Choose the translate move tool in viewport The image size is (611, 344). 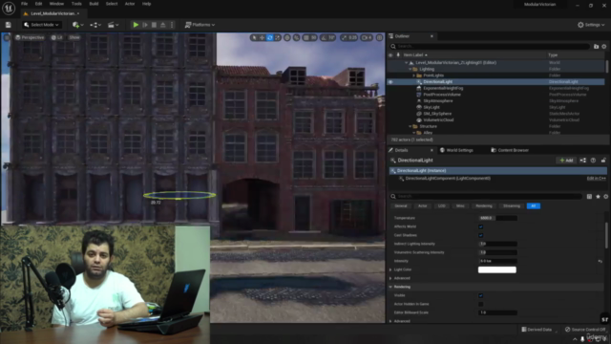pos(262,37)
